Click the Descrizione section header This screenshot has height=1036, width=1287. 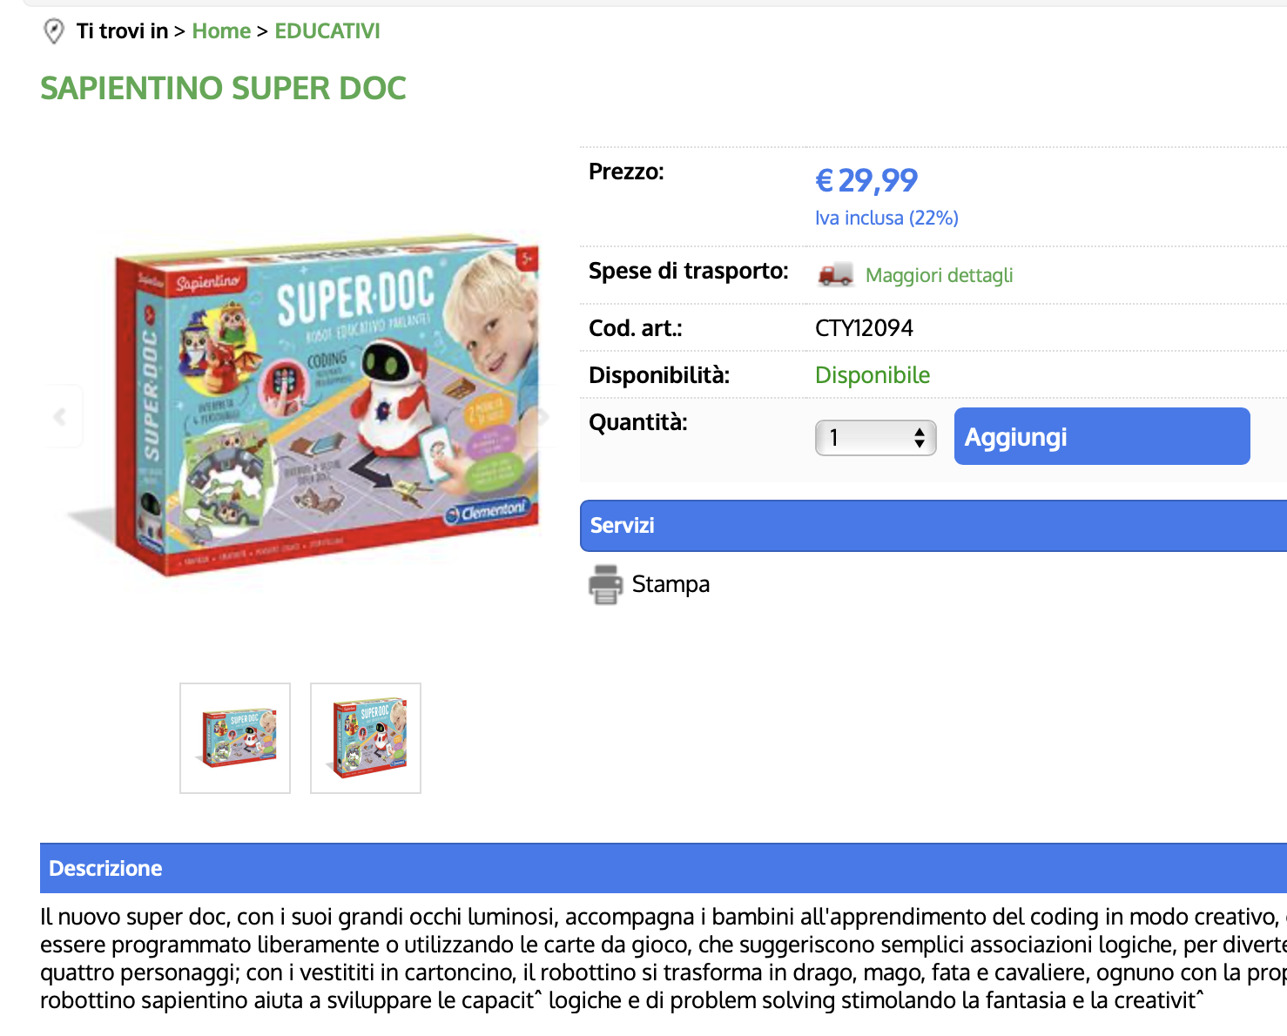[664, 868]
